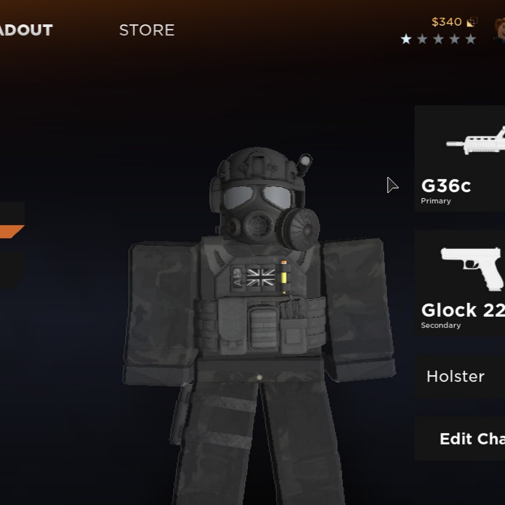
Task: Click the fifth rating star
Action: pos(471,39)
